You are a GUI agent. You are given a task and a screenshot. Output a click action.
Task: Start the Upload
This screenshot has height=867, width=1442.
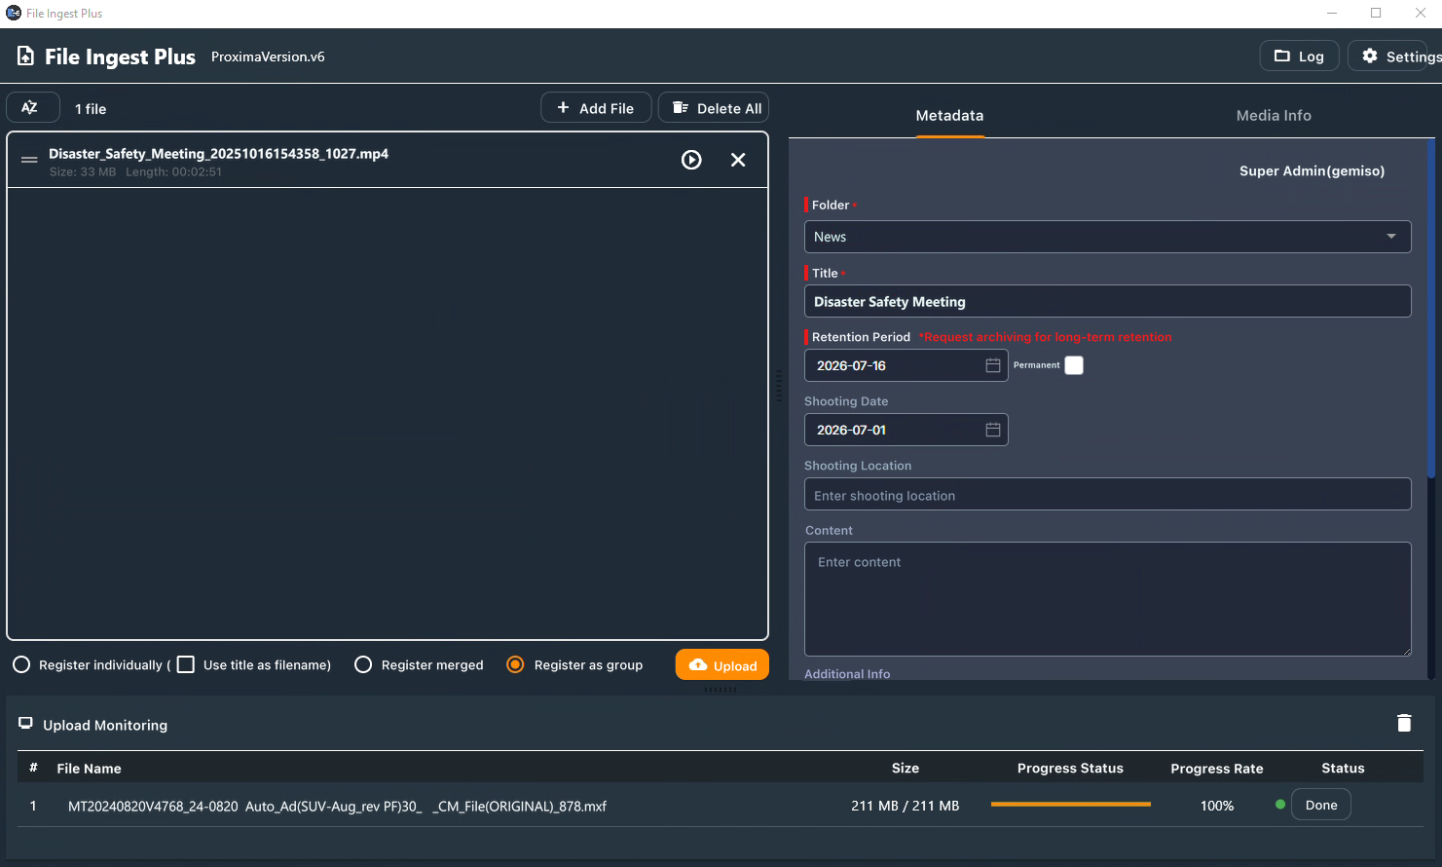722,664
